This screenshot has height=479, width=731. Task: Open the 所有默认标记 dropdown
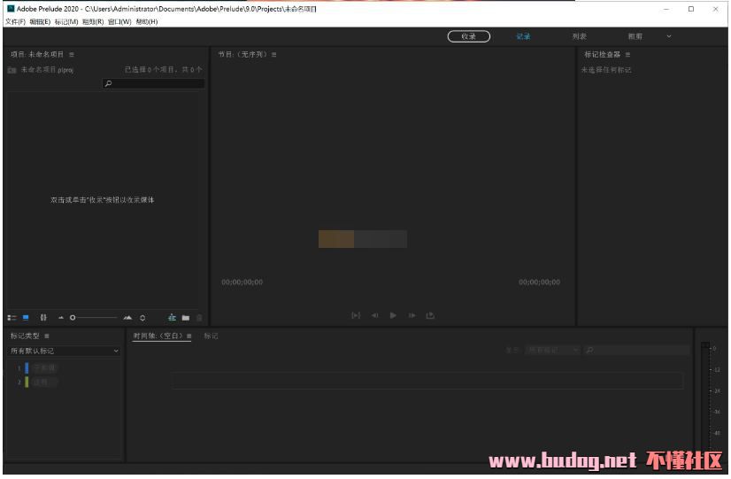coord(64,351)
